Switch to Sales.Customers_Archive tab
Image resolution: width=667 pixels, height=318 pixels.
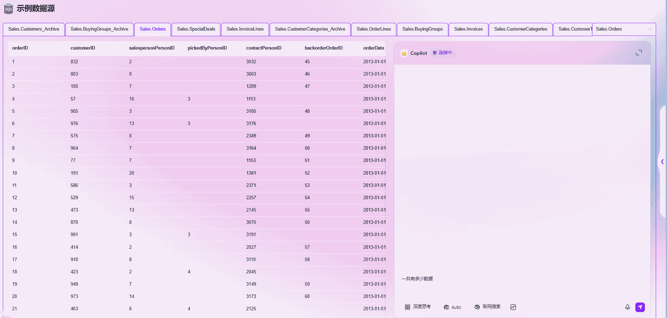pos(34,29)
